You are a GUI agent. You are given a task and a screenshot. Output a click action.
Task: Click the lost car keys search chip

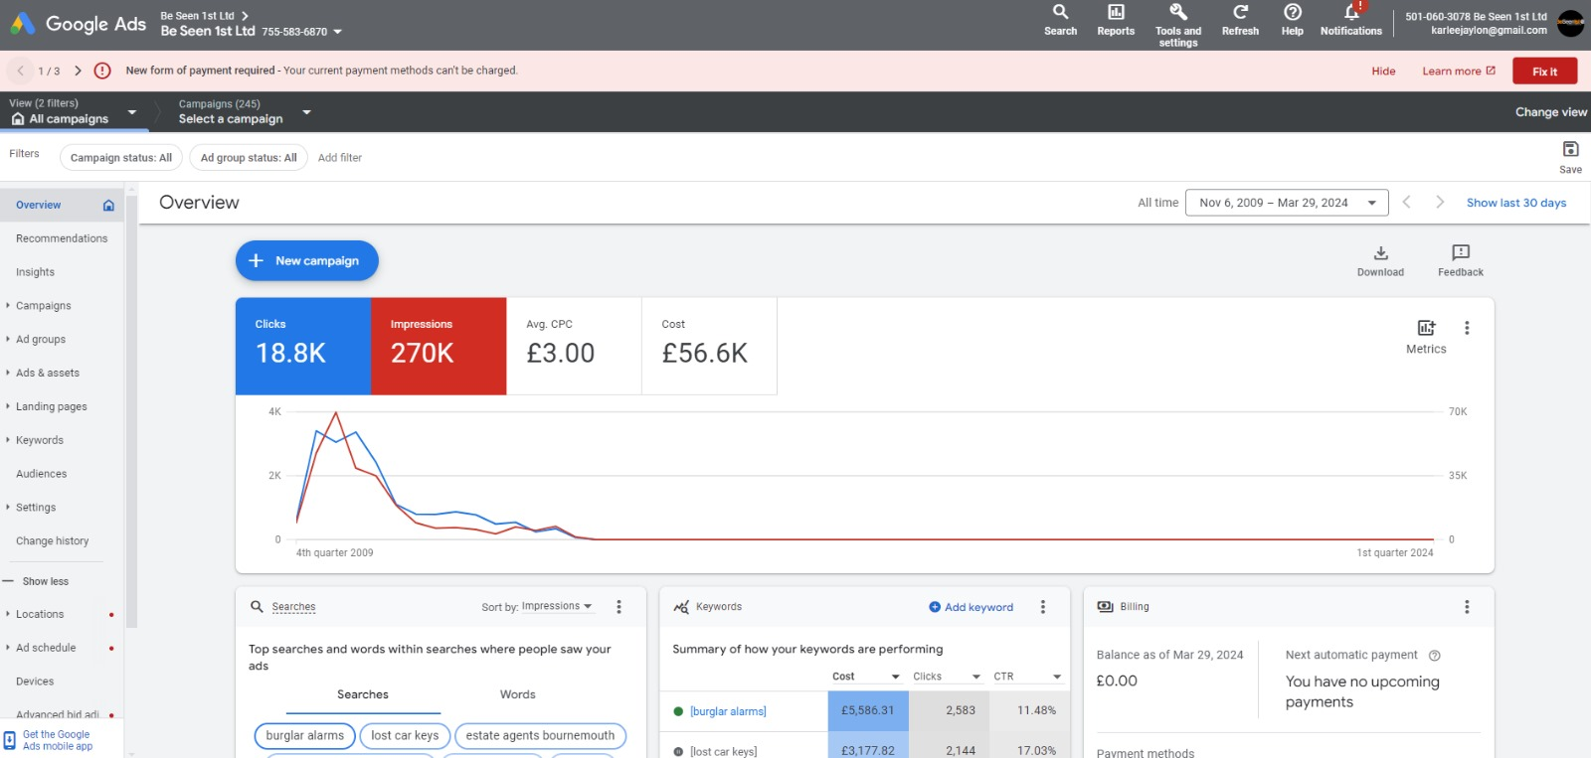405,736
